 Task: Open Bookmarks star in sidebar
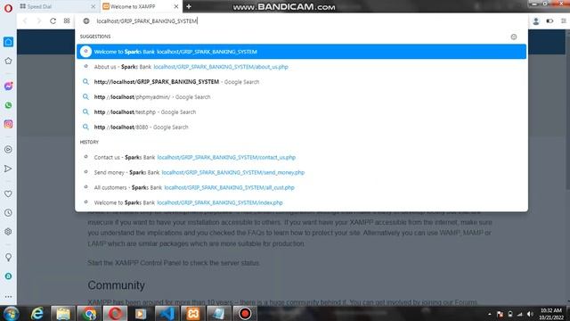click(x=8, y=61)
